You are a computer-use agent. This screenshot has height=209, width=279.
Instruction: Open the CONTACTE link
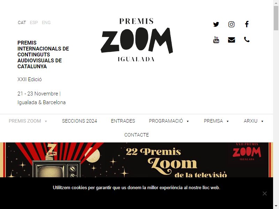point(136,135)
